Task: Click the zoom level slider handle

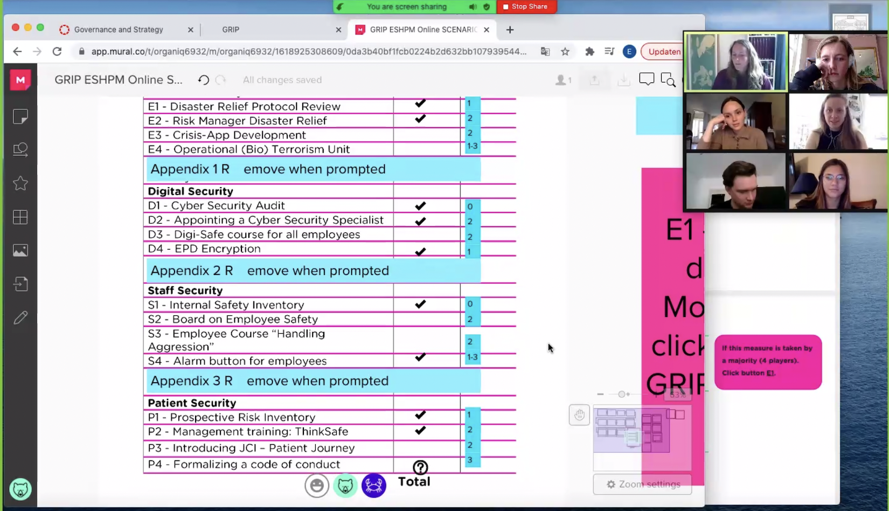Action: click(622, 394)
